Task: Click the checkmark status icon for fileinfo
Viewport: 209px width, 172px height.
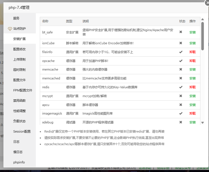Action: (181, 52)
